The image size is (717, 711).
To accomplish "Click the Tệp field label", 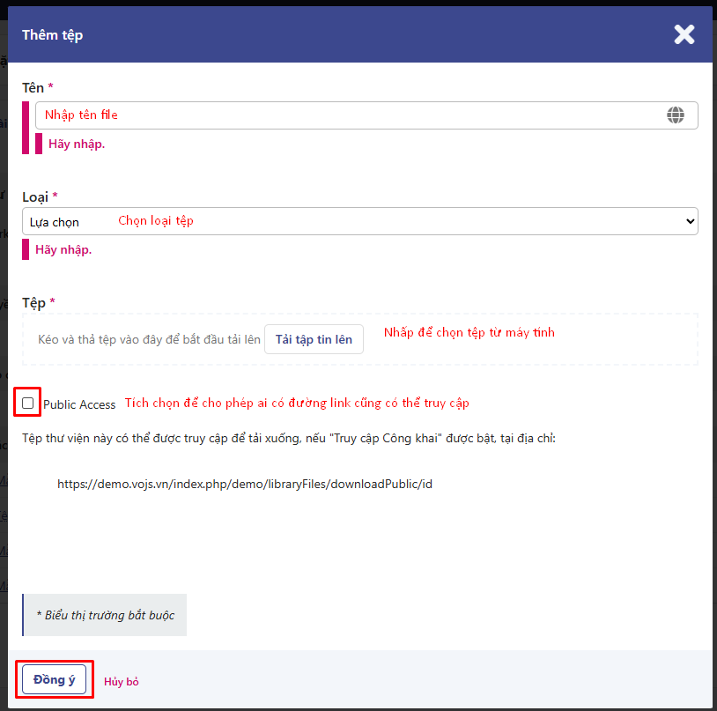I will [x=33, y=302].
